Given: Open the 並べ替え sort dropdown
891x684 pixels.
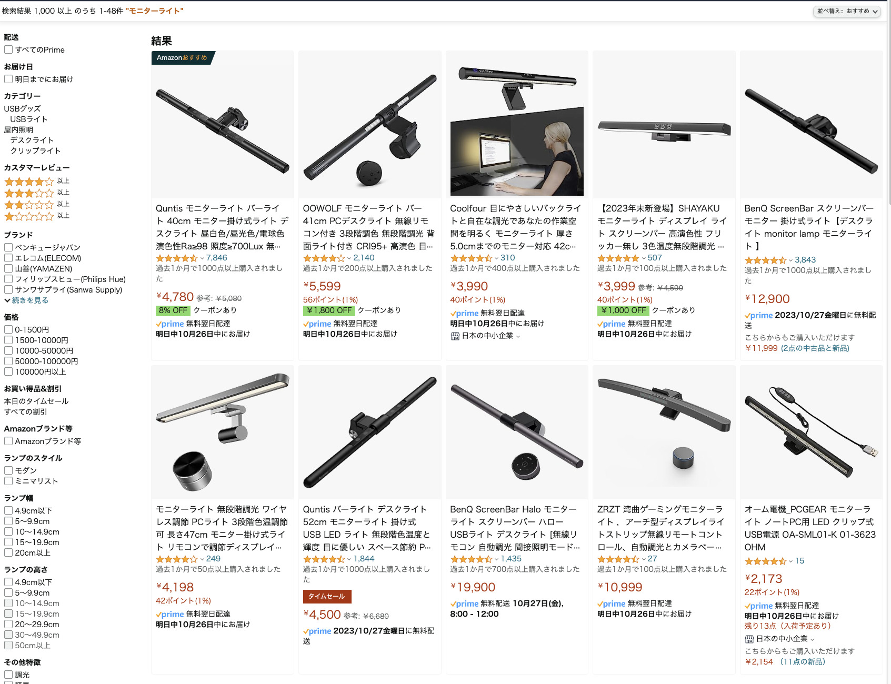Looking at the screenshot, I should coord(847,11).
